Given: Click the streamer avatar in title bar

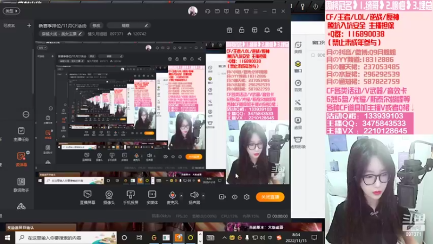Looking at the screenshot, I should [193, 11].
